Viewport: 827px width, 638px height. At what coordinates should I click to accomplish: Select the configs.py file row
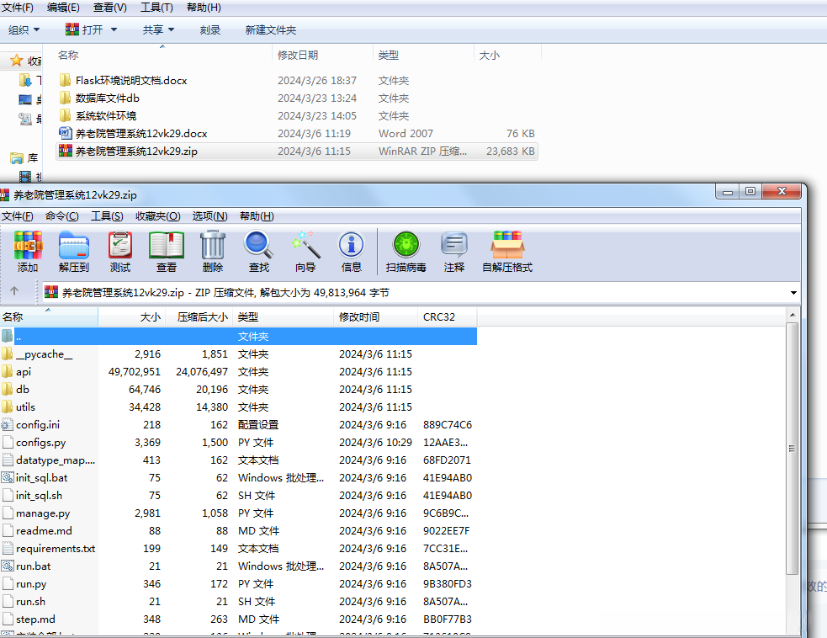[x=238, y=442]
